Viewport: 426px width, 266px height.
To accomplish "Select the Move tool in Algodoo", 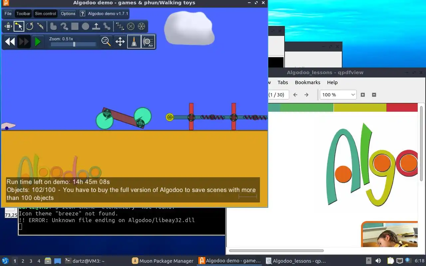I will 8,26.
